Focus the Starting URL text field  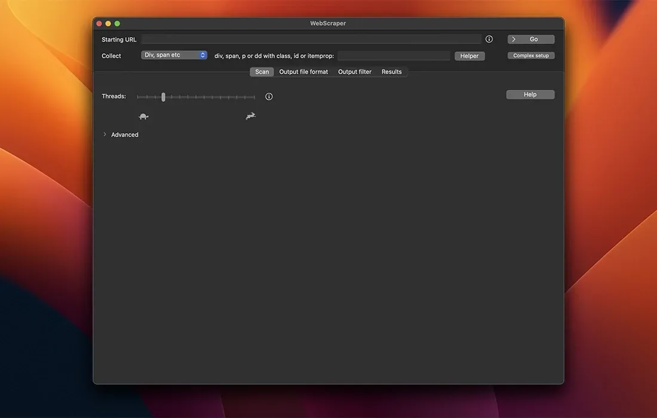click(311, 39)
